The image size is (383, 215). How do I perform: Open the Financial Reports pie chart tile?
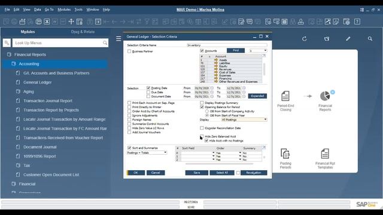tap(325, 101)
